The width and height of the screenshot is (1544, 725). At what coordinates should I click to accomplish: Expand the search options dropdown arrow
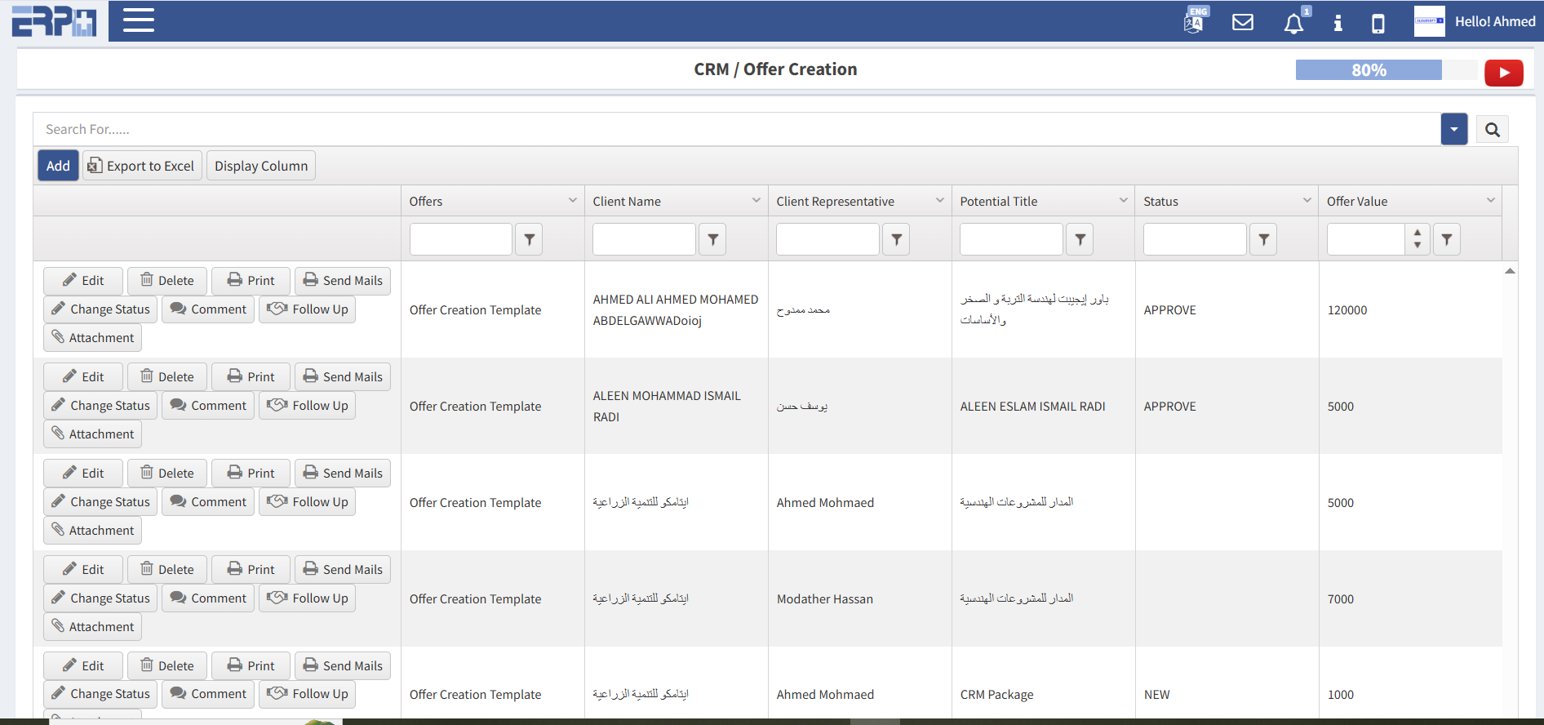[x=1453, y=130]
